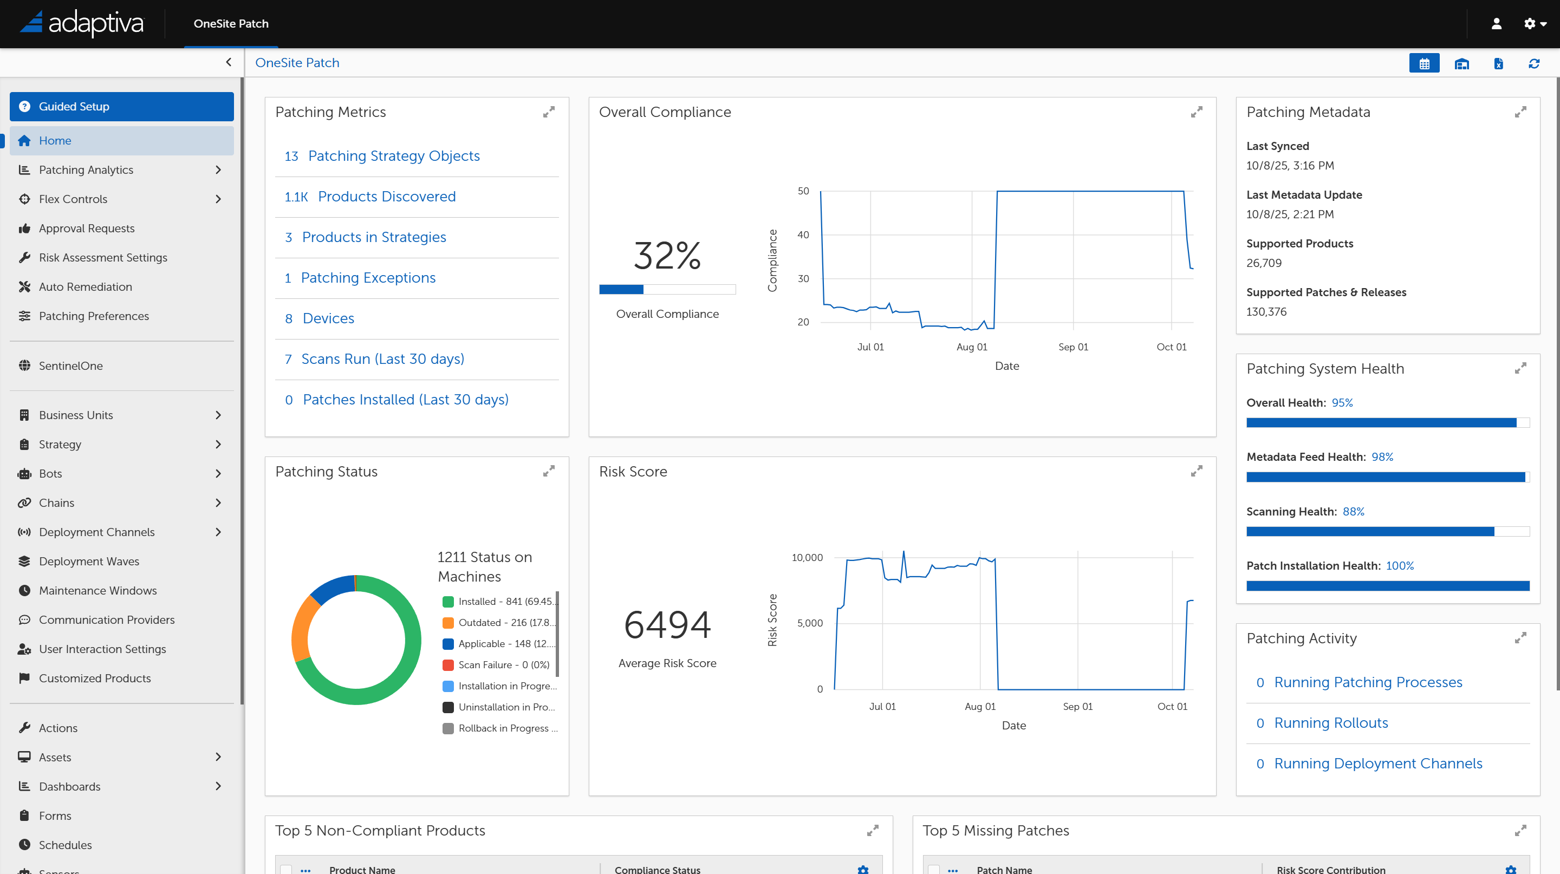Open Patching Strategy Objects link

394,156
